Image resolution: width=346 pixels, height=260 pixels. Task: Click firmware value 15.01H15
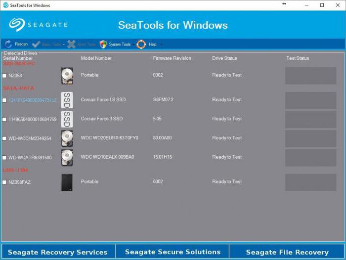(163, 157)
